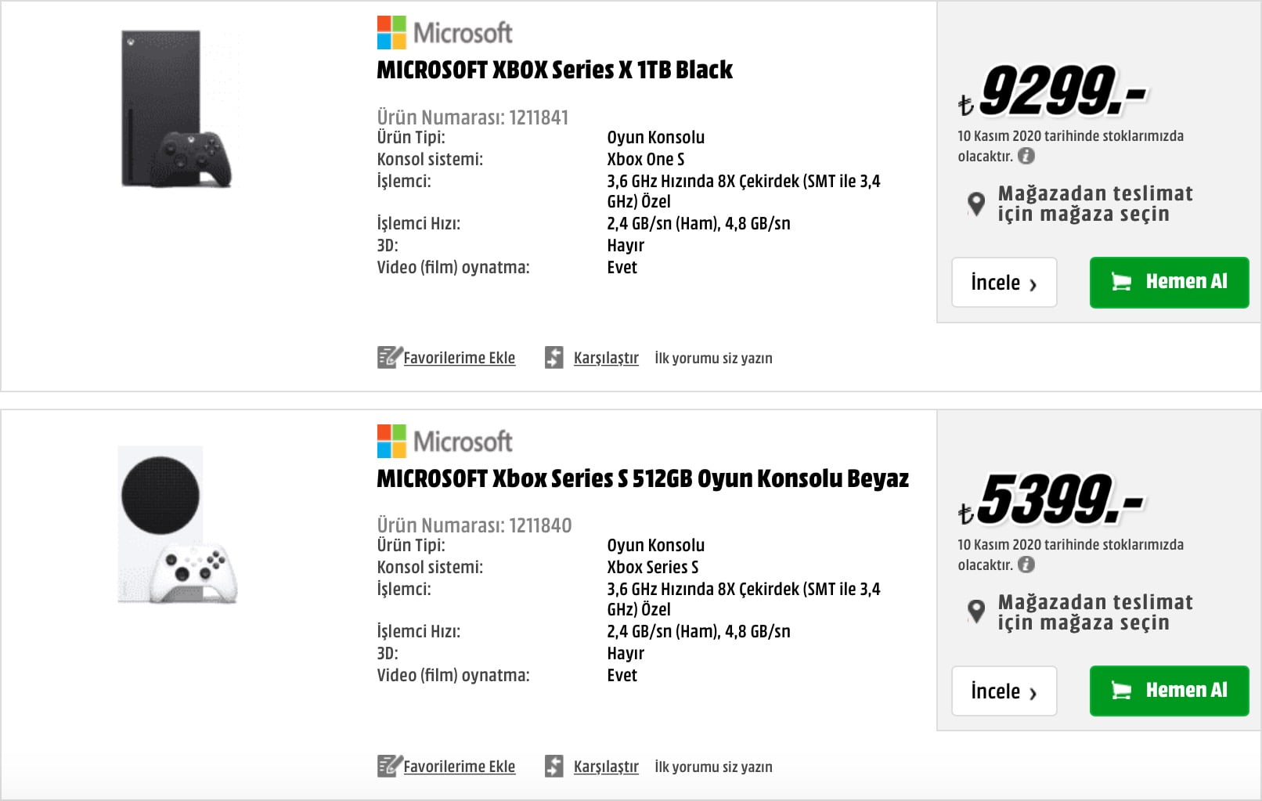Click Hemen Al for the Xbox Series X
Screen dimensions: 1262x801
click(x=1169, y=283)
